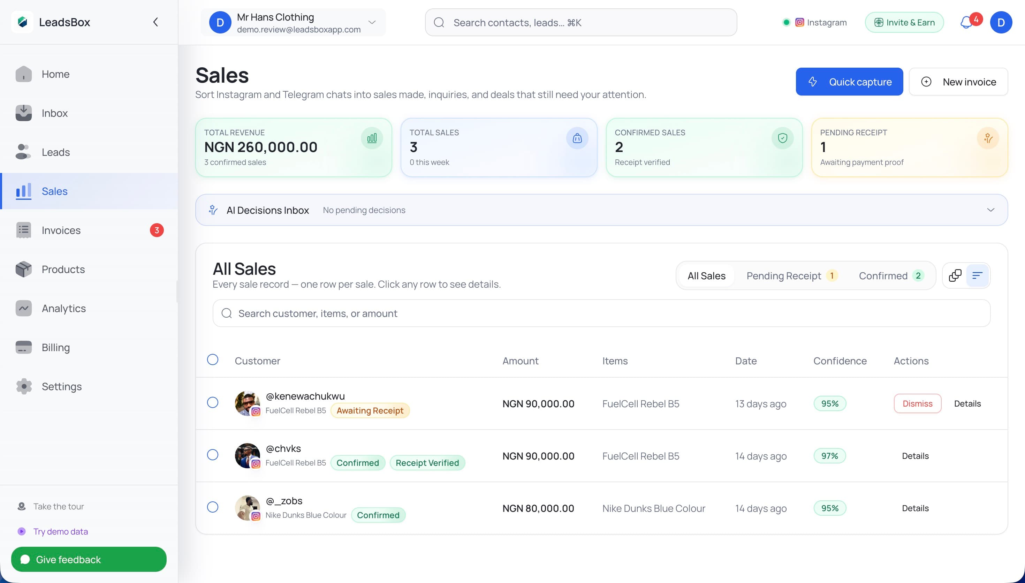Click the blue D workspace avatar

coord(220,22)
